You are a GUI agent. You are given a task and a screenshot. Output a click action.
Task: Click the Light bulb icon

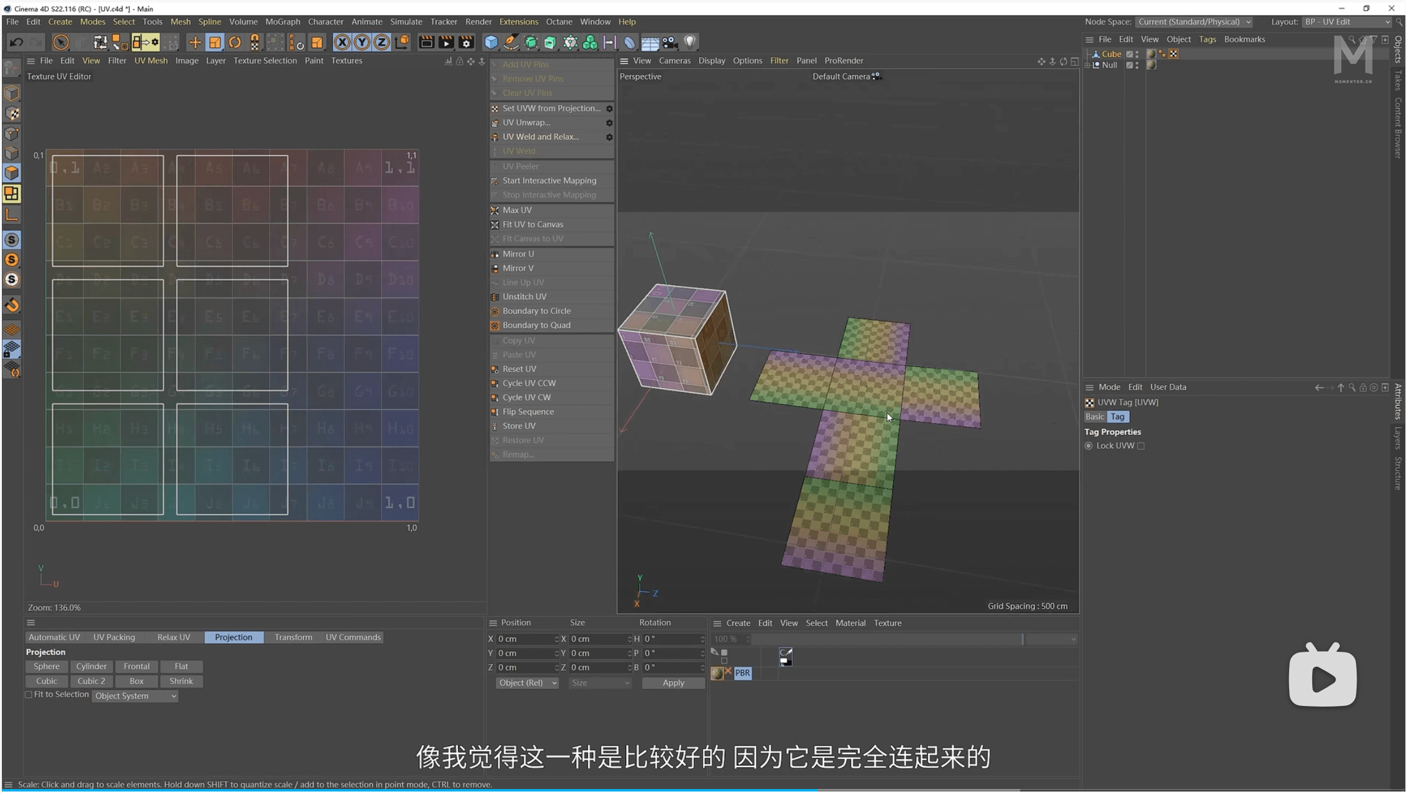[690, 42]
